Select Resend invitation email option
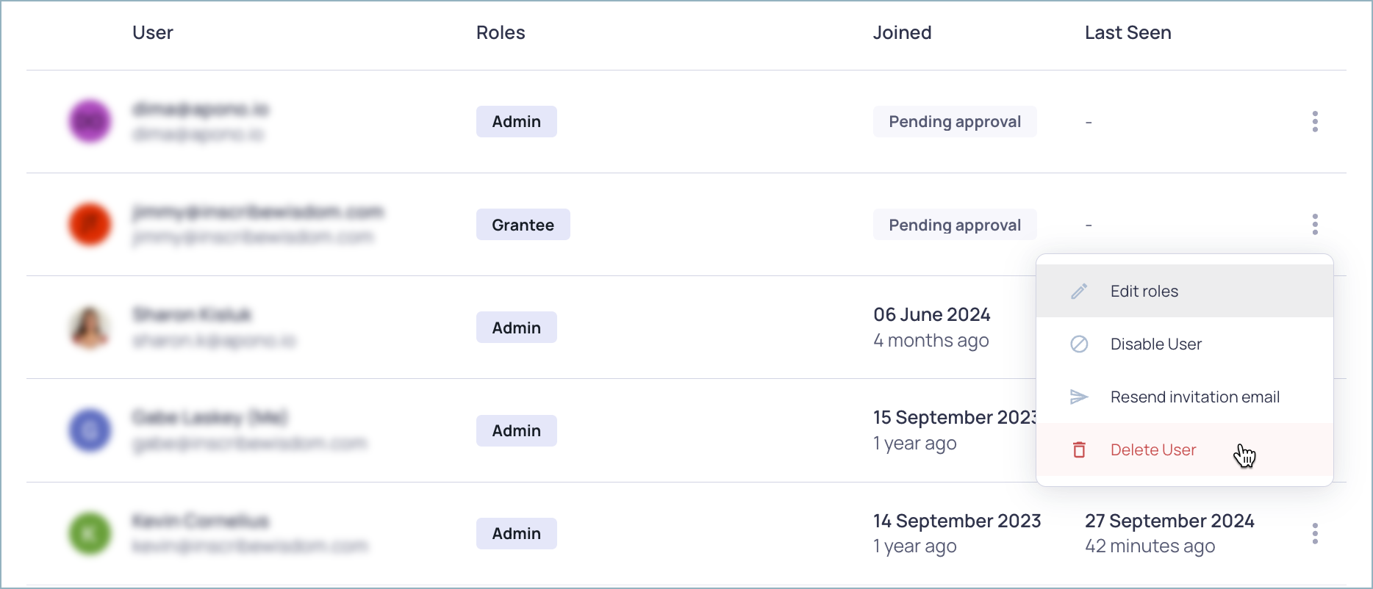 1194,397
